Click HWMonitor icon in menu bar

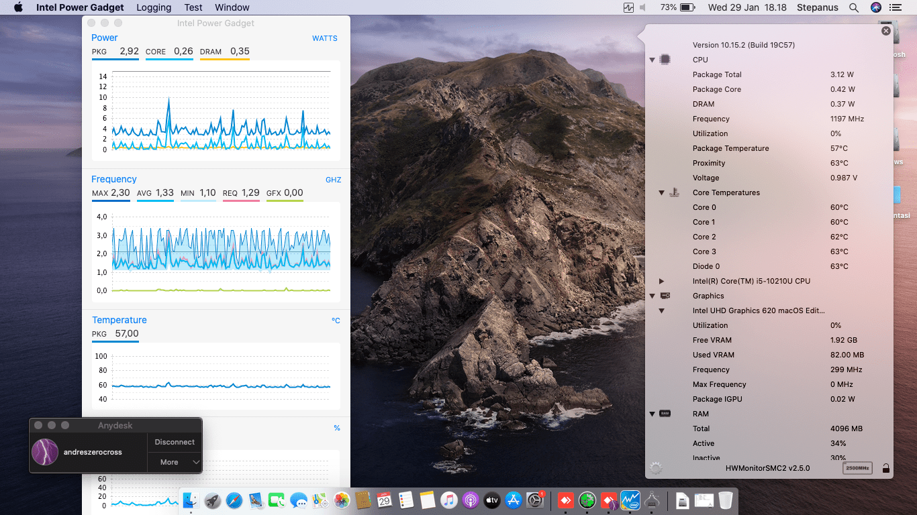tap(628, 7)
